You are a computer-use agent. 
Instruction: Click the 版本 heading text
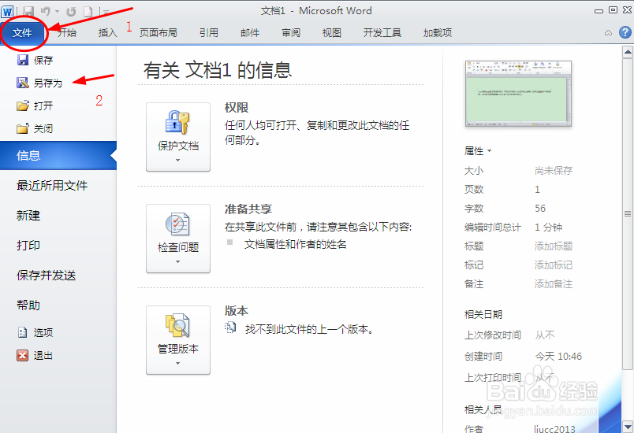click(x=237, y=311)
